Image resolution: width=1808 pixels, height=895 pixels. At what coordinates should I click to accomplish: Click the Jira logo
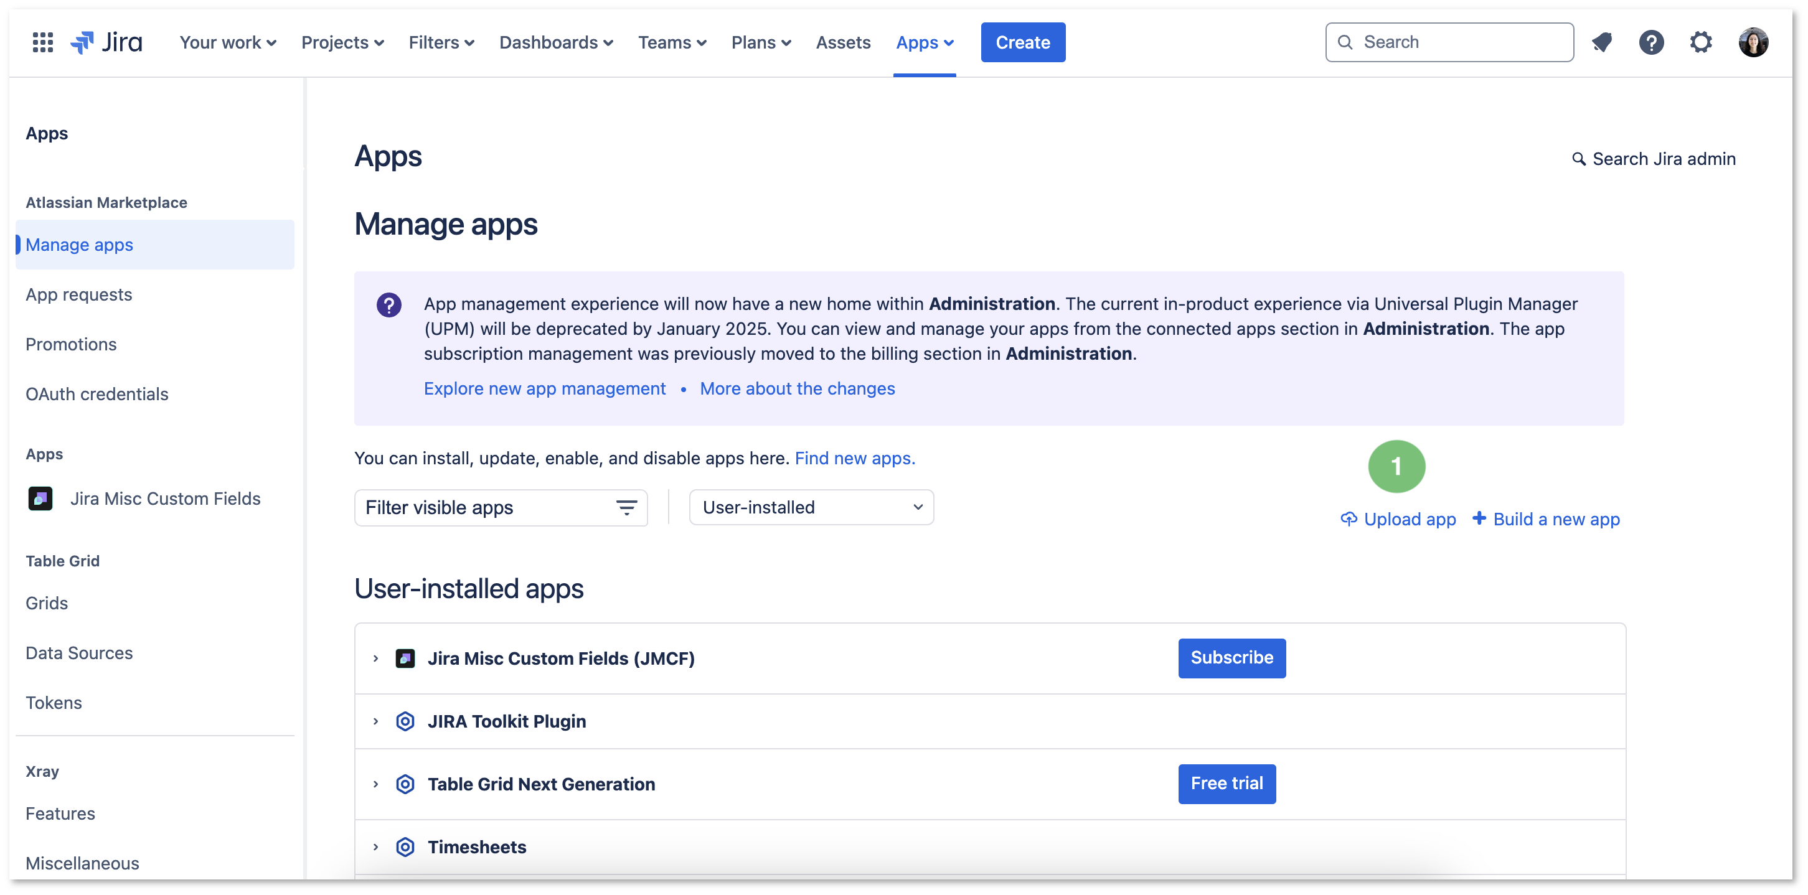pyautogui.click(x=106, y=42)
